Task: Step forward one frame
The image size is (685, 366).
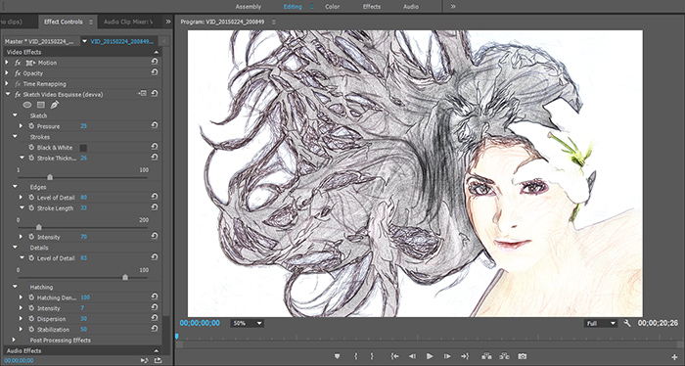Action: point(447,356)
